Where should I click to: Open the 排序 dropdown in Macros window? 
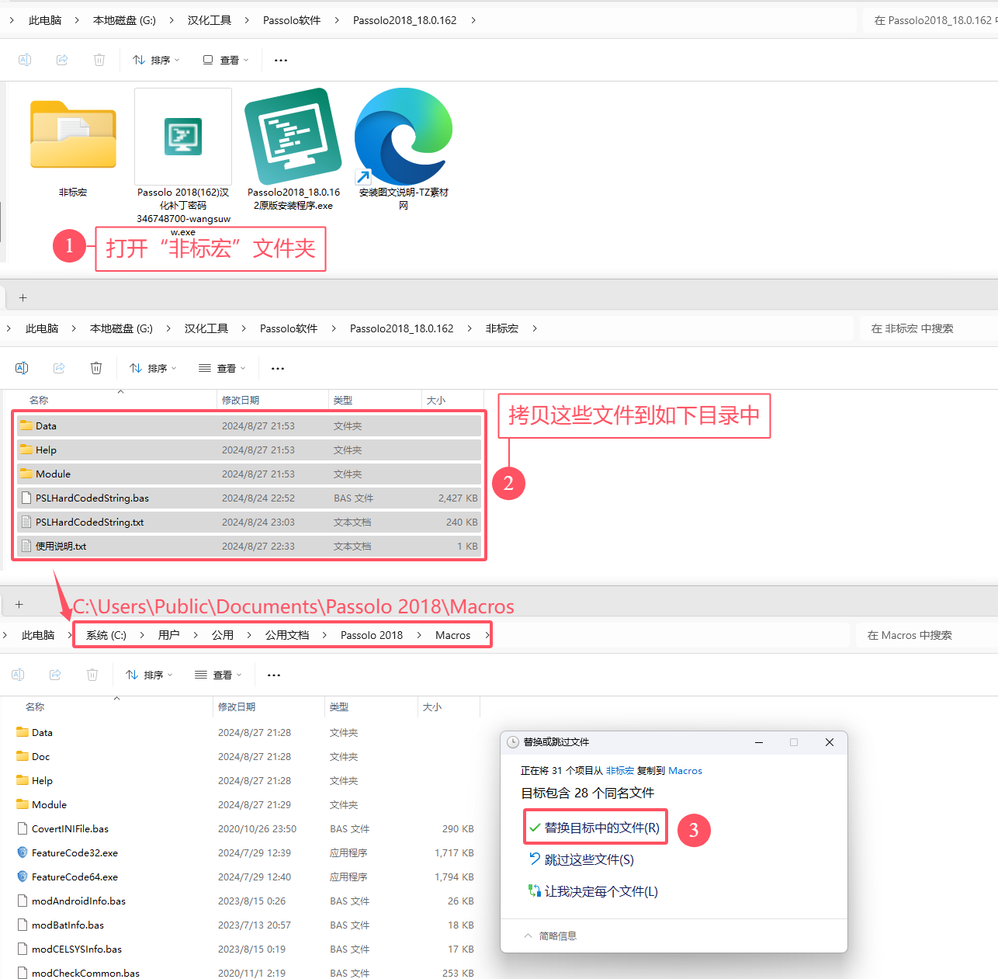tap(149, 675)
